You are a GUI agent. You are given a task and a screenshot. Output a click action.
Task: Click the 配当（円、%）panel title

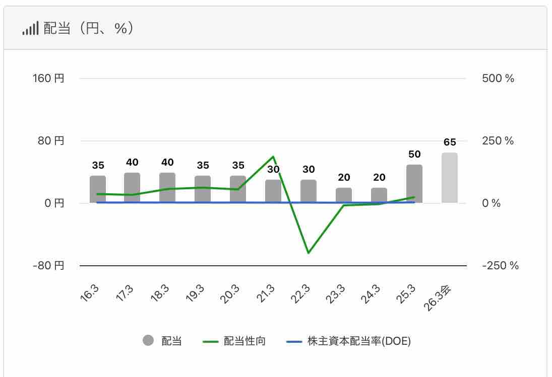[x=88, y=29]
